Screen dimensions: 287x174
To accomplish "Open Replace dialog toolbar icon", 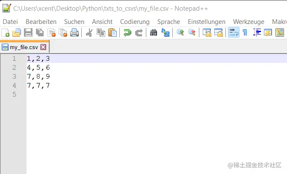I will coord(165,32).
